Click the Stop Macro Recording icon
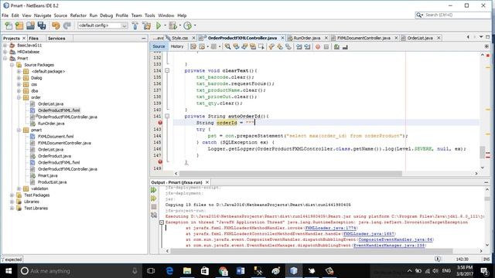 (326, 46)
